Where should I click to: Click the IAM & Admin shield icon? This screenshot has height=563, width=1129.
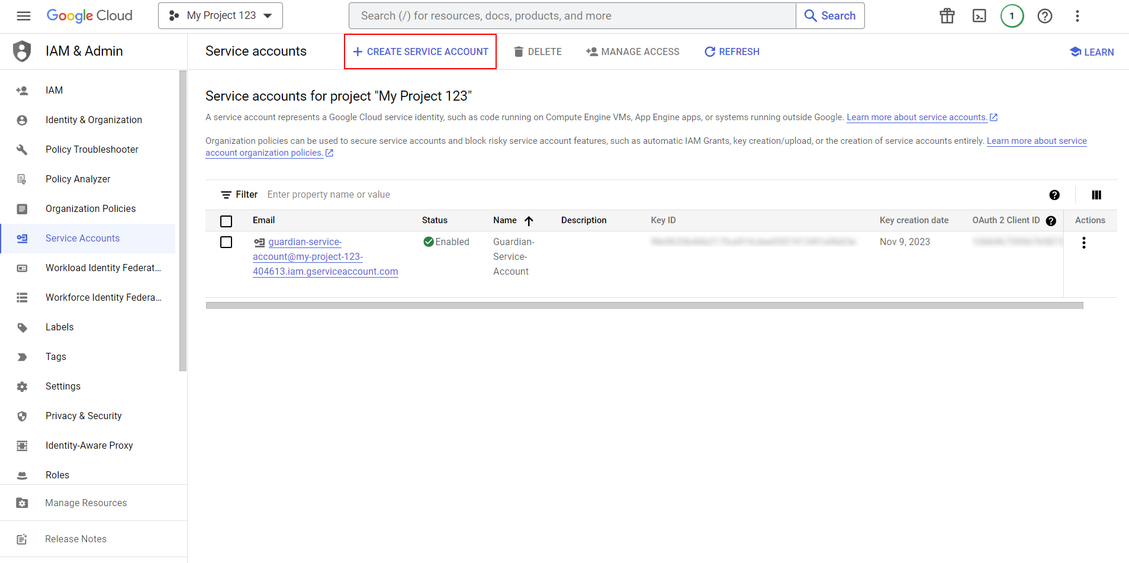[x=22, y=51]
